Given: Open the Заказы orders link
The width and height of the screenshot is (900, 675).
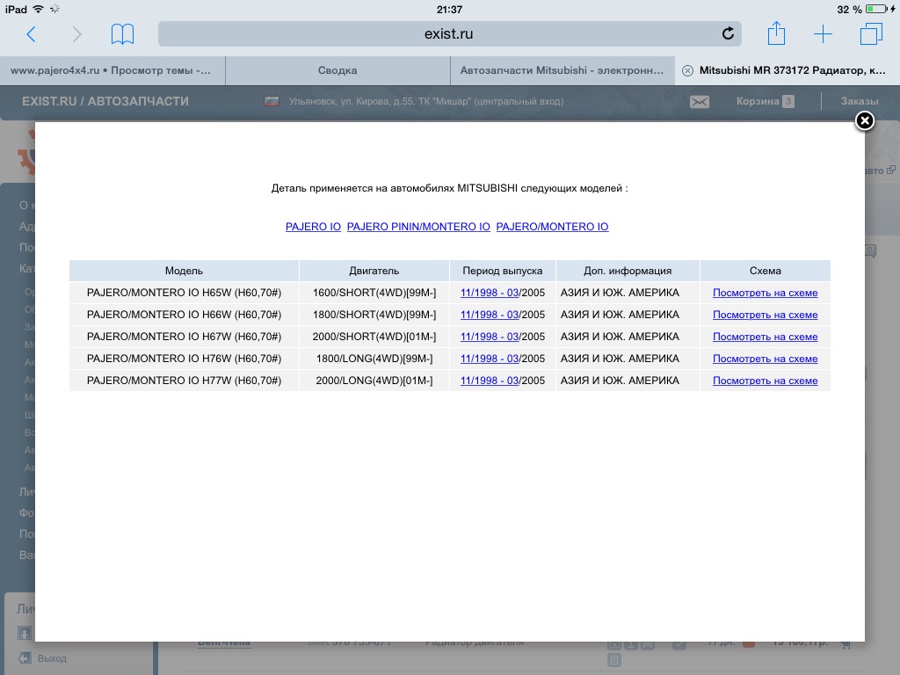Looking at the screenshot, I should point(860,102).
